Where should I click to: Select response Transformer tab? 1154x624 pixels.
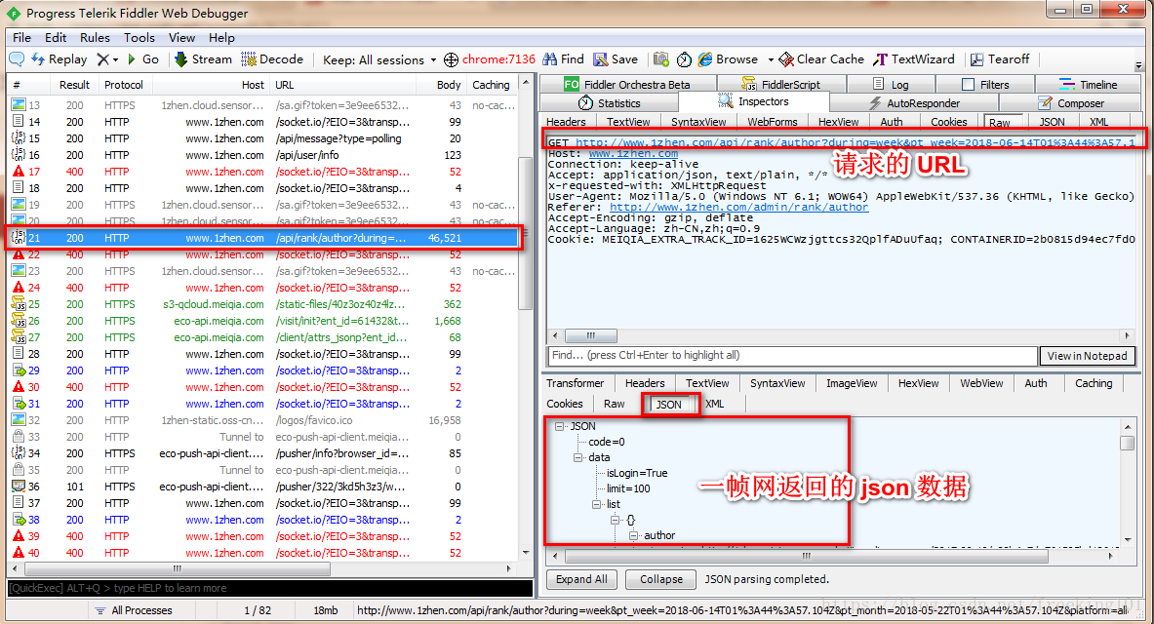tap(575, 383)
